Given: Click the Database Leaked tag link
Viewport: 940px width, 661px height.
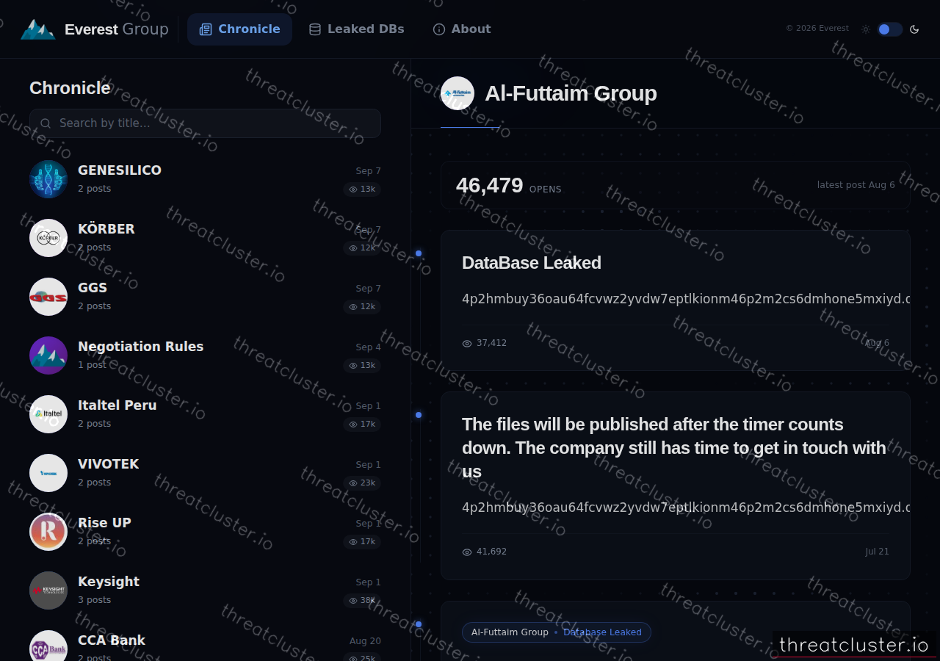Looking at the screenshot, I should (602, 632).
